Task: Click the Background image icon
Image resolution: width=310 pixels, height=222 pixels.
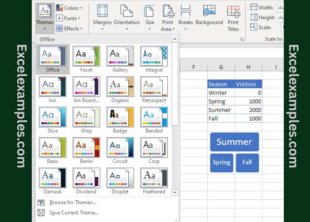Action: coord(209,11)
